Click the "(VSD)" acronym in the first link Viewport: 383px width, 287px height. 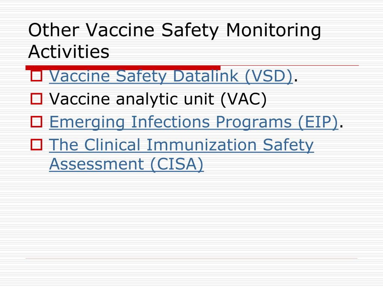point(269,76)
